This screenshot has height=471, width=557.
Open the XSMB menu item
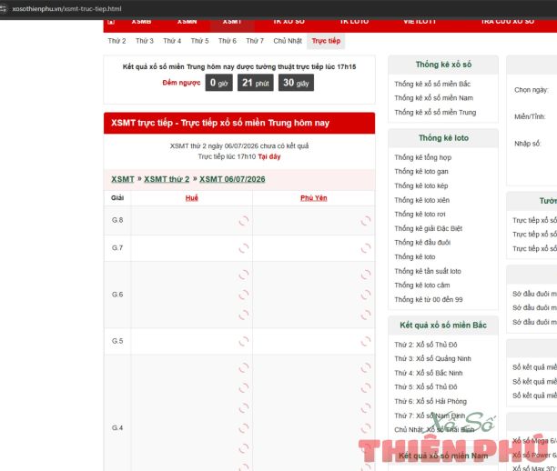pyautogui.click(x=141, y=22)
